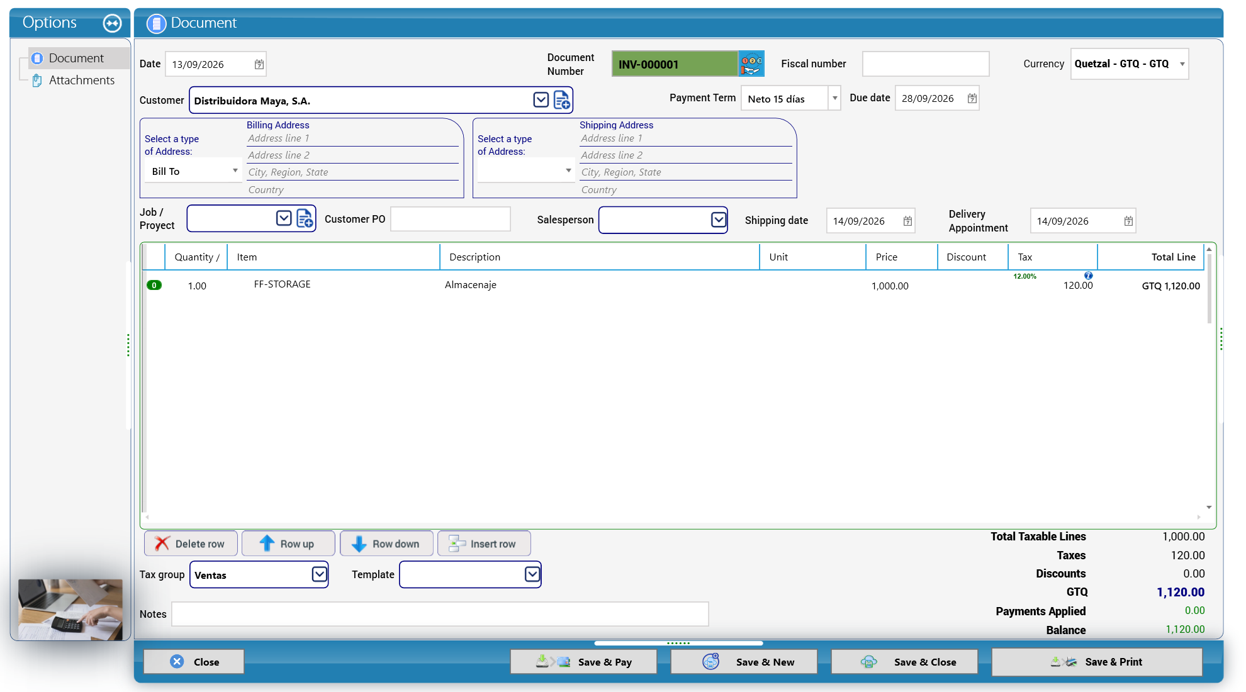
Task: Click the Customer PO field
Action: [x=451, y=219]
